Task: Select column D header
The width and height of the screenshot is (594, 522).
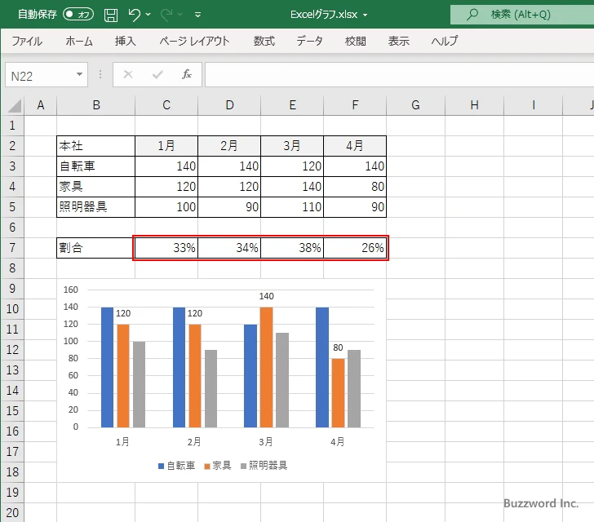Action: (x=229, y=105)
